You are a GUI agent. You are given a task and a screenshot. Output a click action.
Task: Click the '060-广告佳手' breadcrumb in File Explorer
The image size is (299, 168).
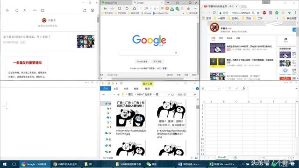144,94
